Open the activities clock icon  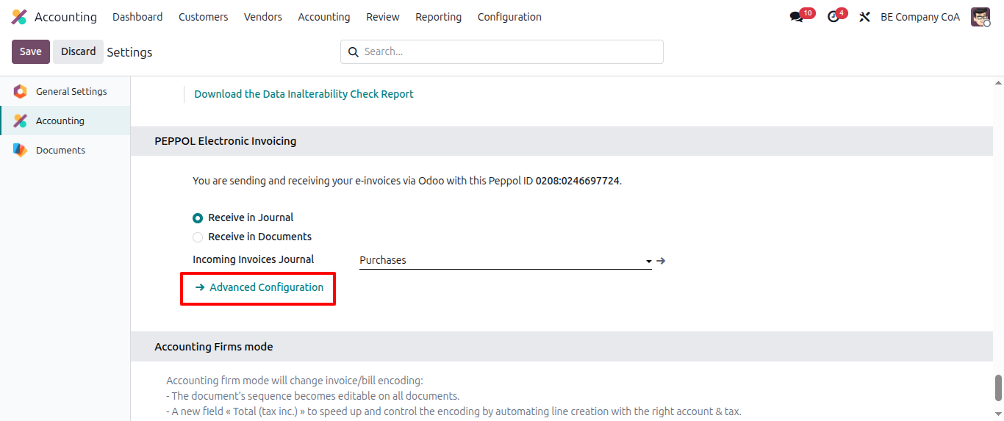pos(833,17)
